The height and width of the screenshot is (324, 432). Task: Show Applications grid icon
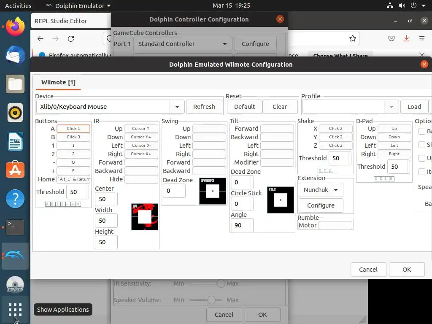tap(15, 310)
